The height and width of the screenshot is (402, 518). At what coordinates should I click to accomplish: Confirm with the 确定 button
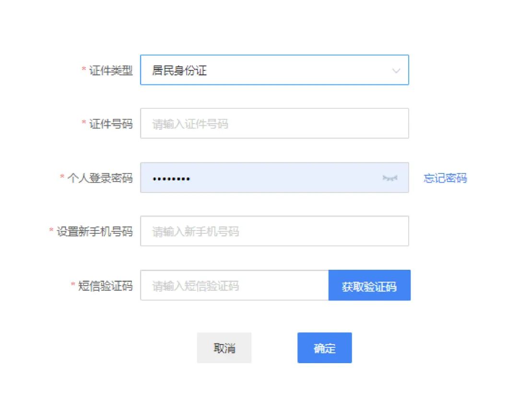click(x=324, y=348)
